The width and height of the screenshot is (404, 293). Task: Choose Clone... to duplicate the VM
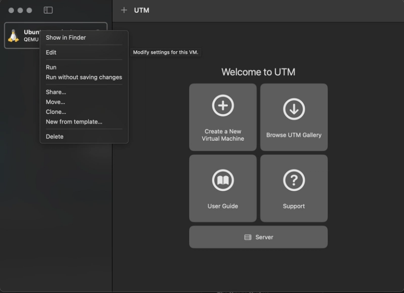click(84, 112)
